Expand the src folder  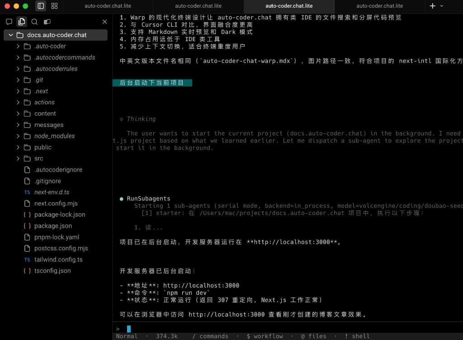tap(18, 158)
